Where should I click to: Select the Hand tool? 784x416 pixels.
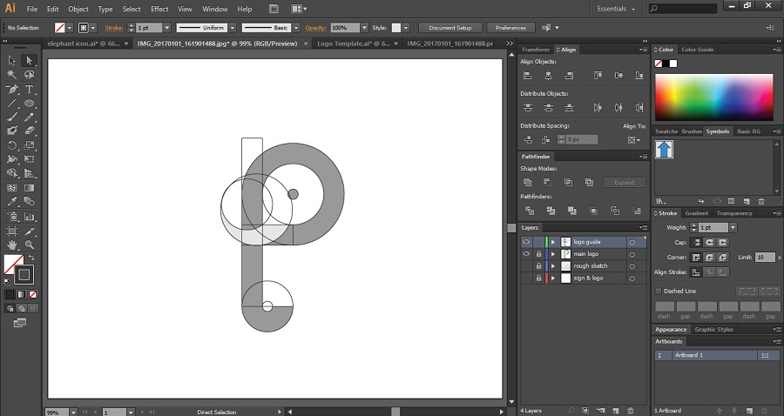[x=12, y=245]
